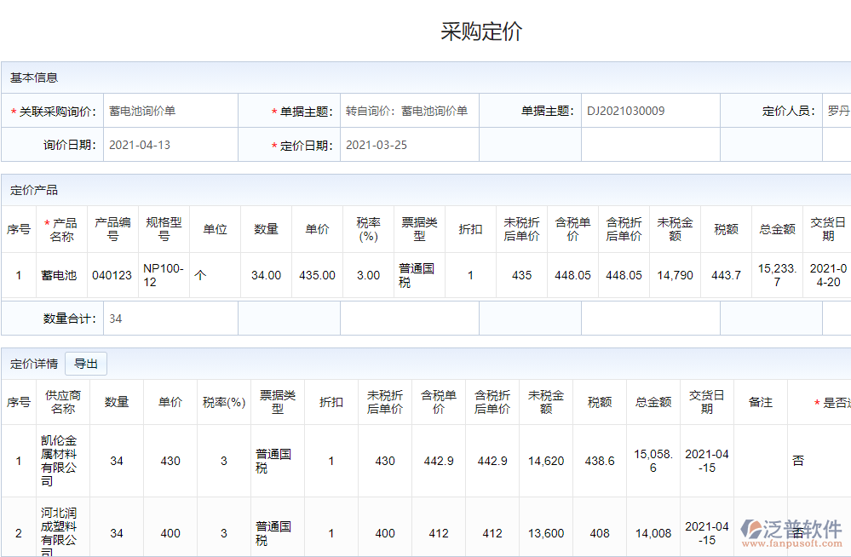Click the 票据类型 cell showing 普通国税

pos(416,274)
